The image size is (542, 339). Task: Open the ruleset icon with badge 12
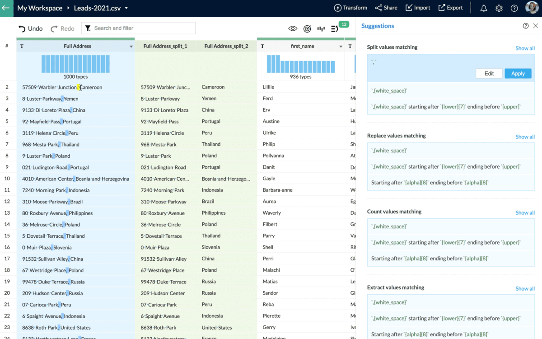click(335, 28)
